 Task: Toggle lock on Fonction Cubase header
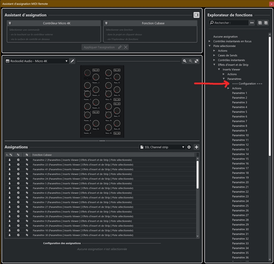click(x=107, y=23)
